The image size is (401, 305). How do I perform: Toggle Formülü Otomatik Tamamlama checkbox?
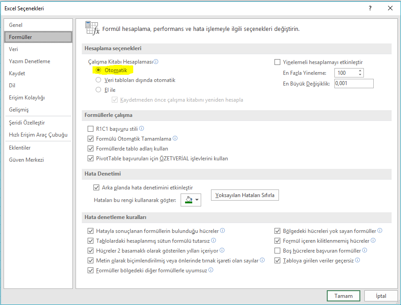point(91,139)
